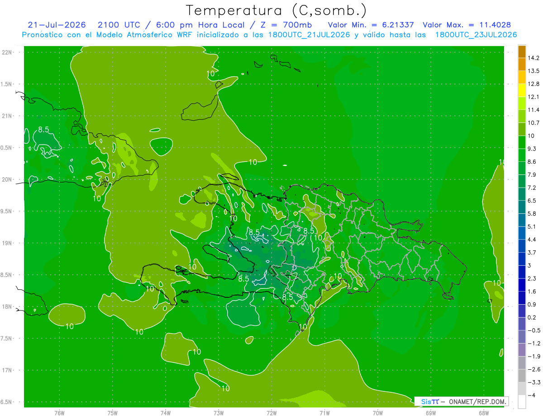Viewport: 543px width, 419px height.
Task: Click the '-2.6' color scale value
Action: click(x=534, y=369)
